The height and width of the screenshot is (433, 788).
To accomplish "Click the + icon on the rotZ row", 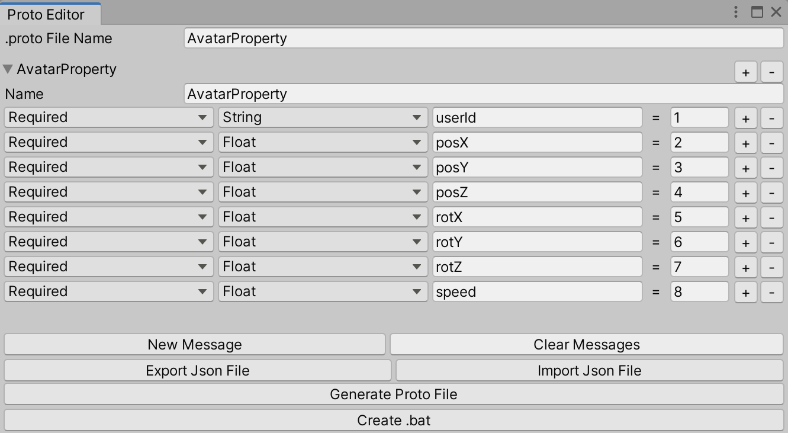I will (x=745, y=267).
